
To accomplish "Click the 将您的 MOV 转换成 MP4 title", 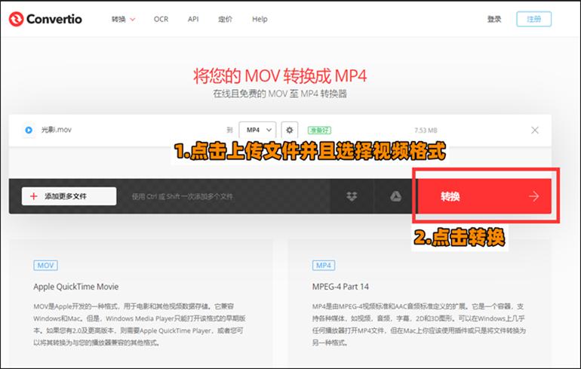I will pyautogui.click(x=280, y=76).
